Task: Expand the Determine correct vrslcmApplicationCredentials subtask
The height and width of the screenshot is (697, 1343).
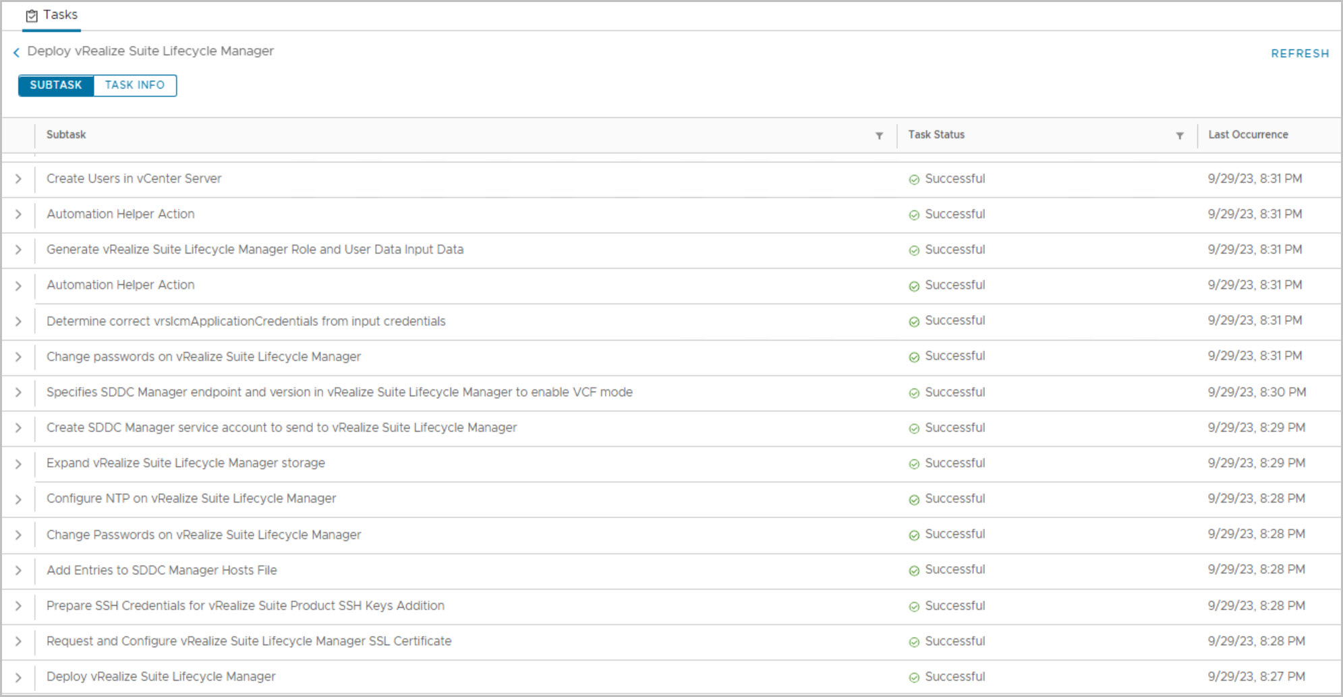Action: point(18,321)
